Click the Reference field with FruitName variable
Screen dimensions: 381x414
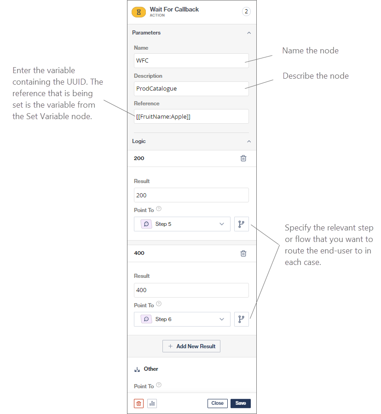tap(191, 116)
